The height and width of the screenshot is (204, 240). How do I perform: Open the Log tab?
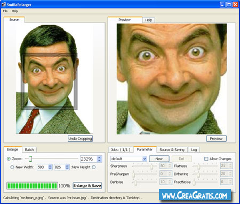pos(194,149)
